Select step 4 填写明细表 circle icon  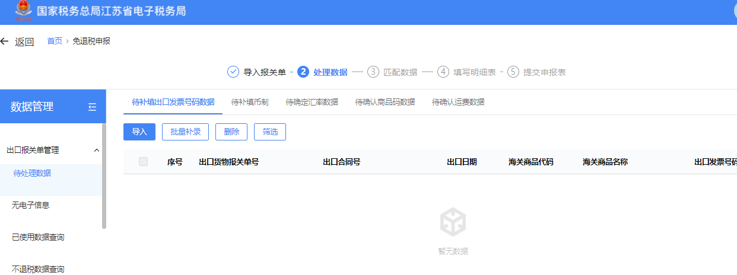click(443, 72)
